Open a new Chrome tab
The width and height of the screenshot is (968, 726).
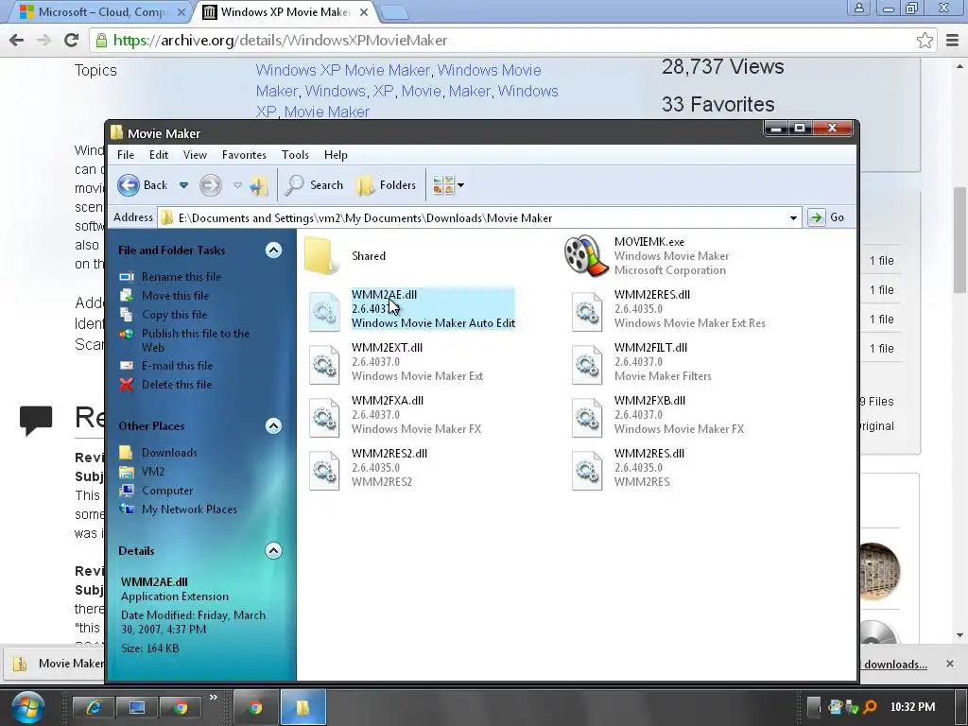click(393, 11)
